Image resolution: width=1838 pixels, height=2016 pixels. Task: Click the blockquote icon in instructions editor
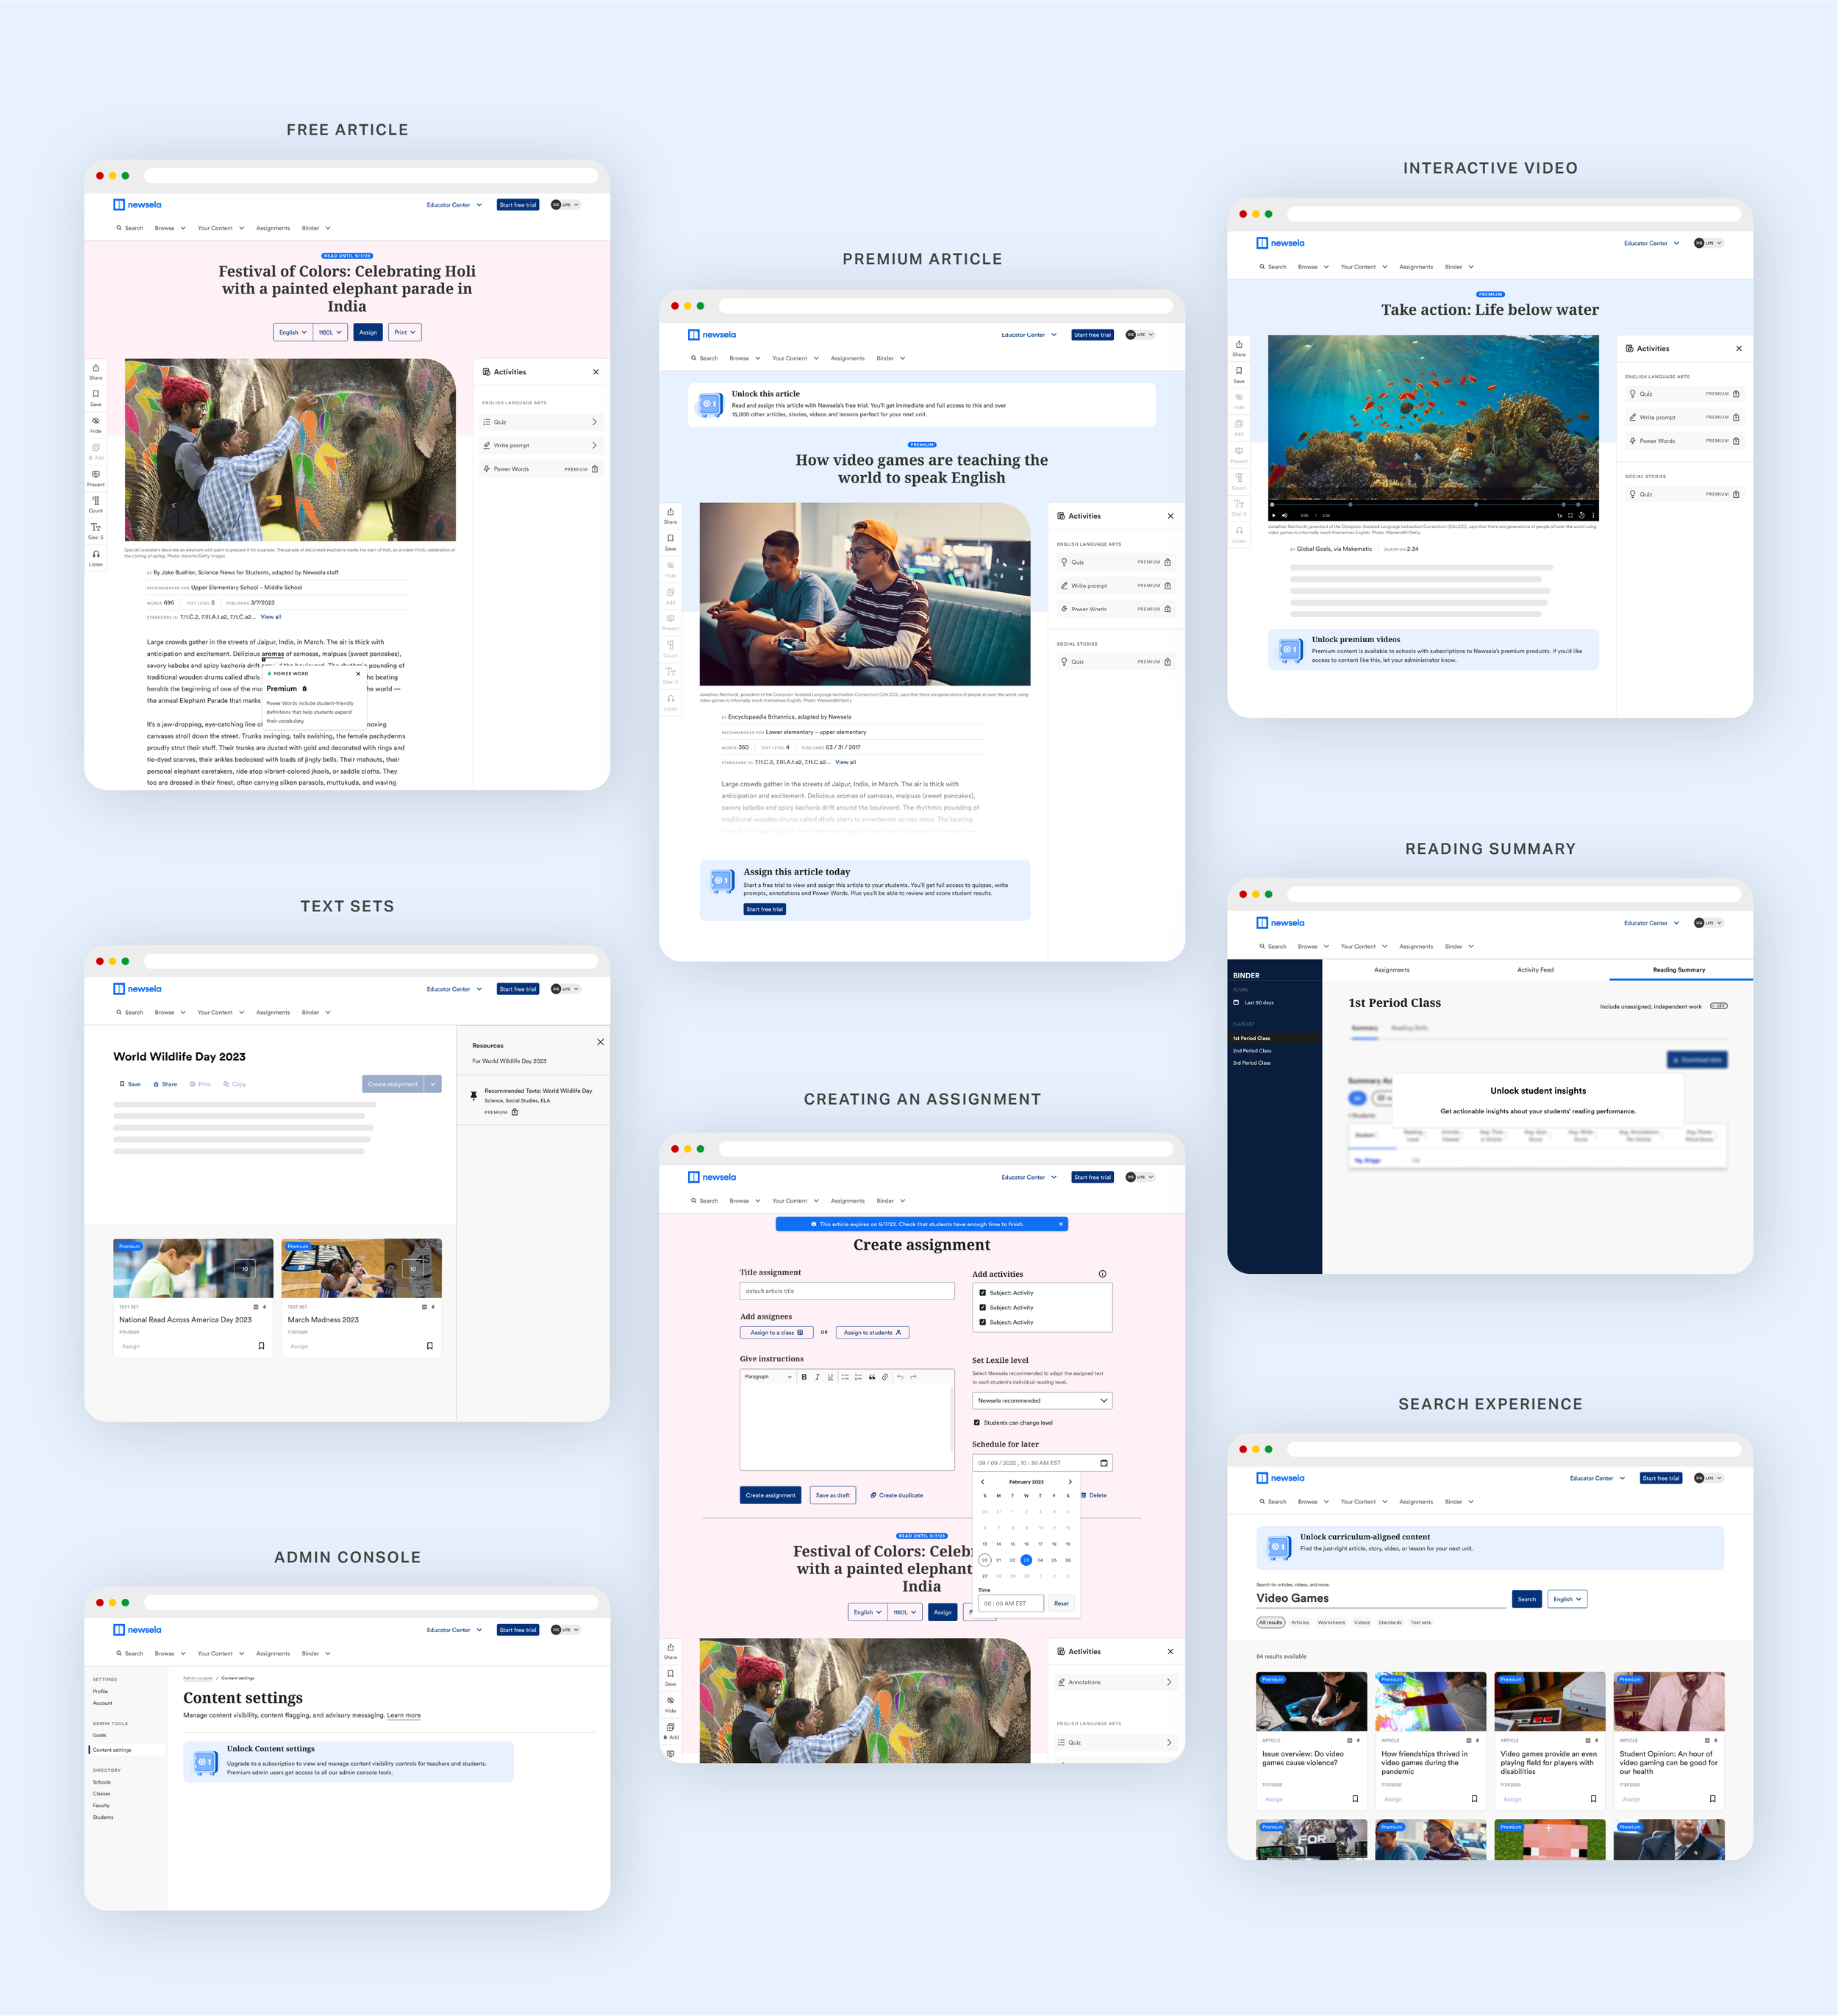pyautogui.click(x=871, y=1377)
